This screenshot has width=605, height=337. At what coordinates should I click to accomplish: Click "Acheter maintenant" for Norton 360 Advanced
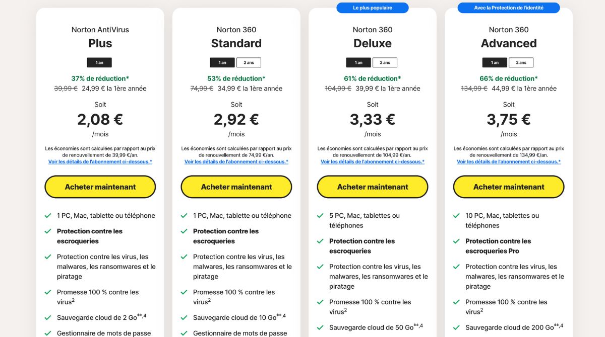point(508,187)
